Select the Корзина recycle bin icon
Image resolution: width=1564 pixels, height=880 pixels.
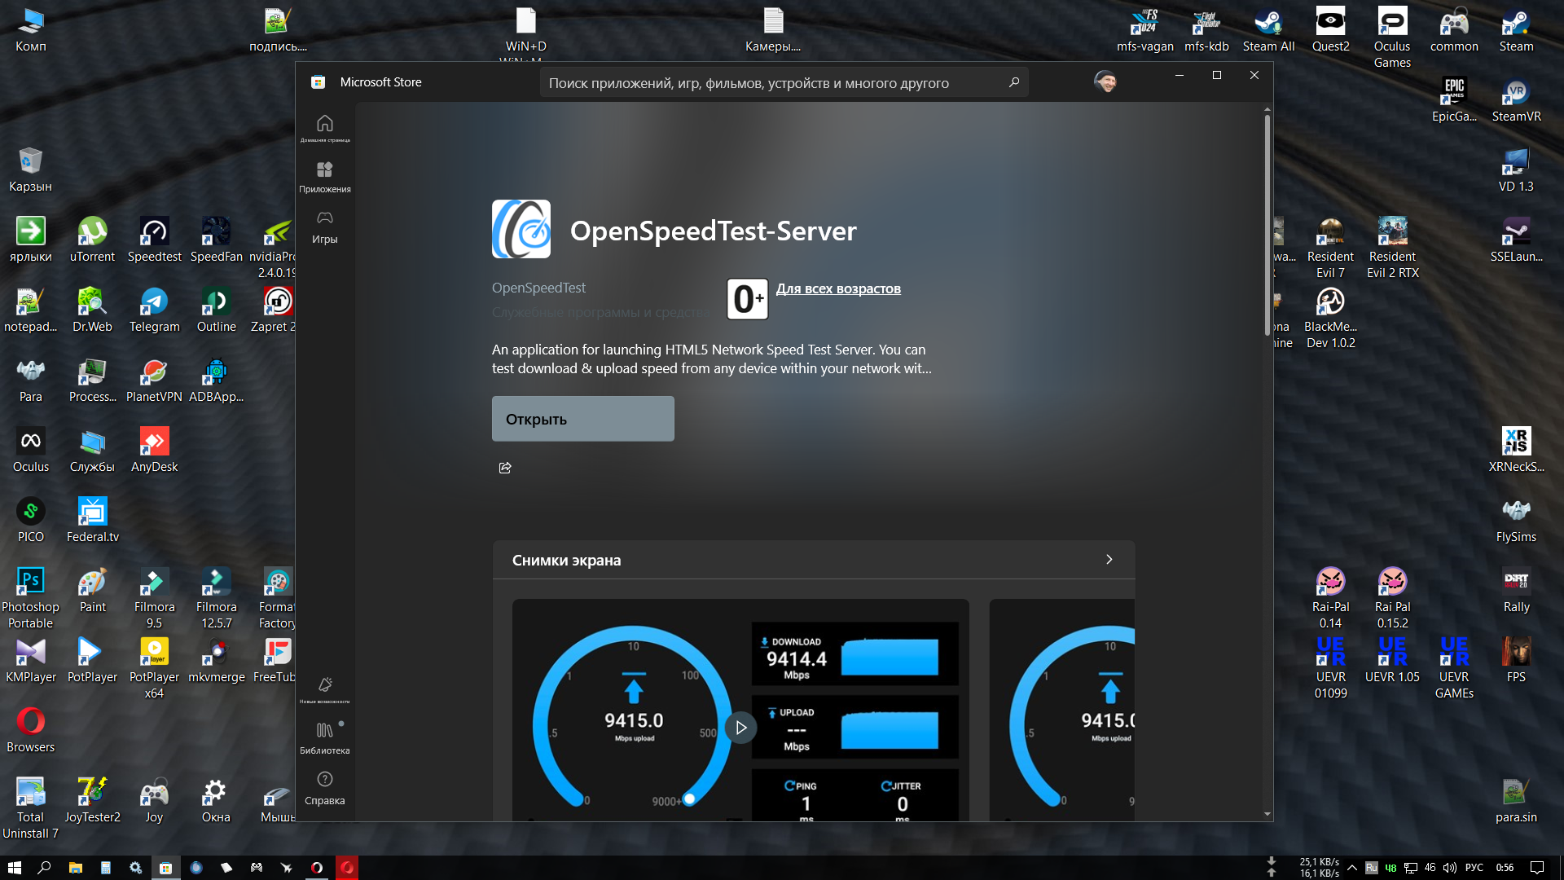[x=30, y=170]
